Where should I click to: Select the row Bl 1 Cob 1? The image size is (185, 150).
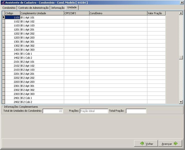click(x=42, y=54)
